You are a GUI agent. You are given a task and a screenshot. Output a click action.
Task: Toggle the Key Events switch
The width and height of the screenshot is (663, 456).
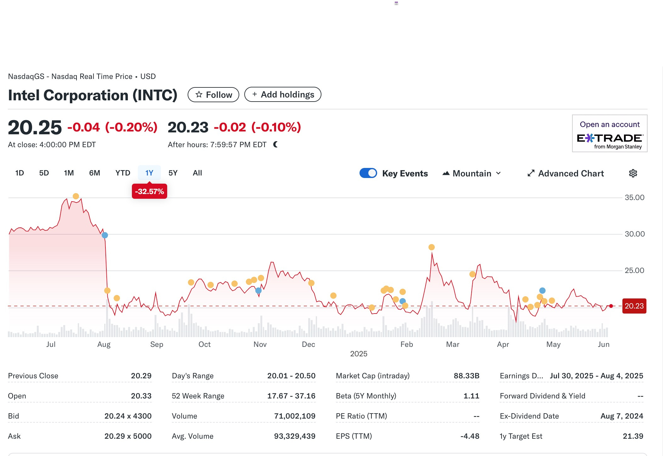(x=368, y=173)
